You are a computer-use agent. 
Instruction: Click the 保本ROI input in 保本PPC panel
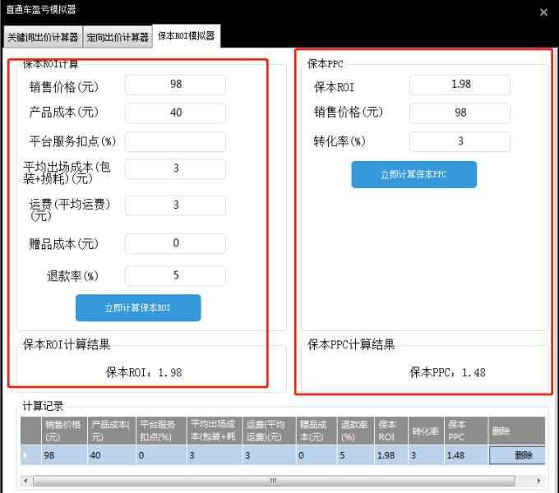pyautogui.click(x=460, y=85)
